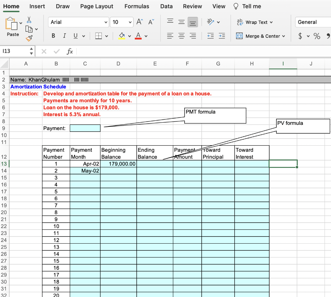Select the Cut scissors icon
The image size is (331, 297).
coord(28,19)
